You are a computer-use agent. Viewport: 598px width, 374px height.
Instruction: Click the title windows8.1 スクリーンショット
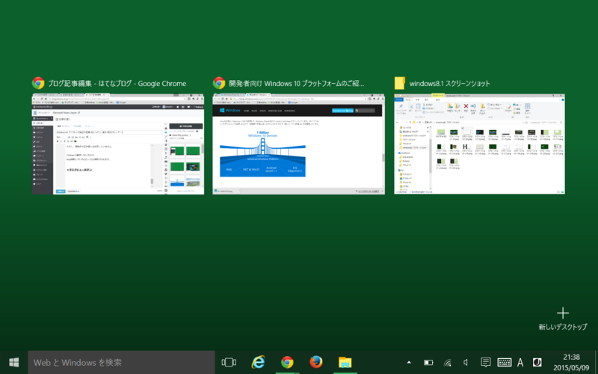pyautogui.click(x=450, y=84)
